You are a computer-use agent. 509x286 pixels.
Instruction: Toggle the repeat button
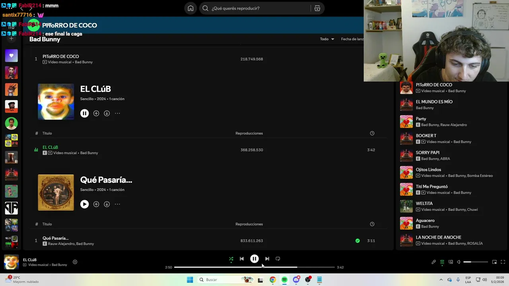[278, 259]
